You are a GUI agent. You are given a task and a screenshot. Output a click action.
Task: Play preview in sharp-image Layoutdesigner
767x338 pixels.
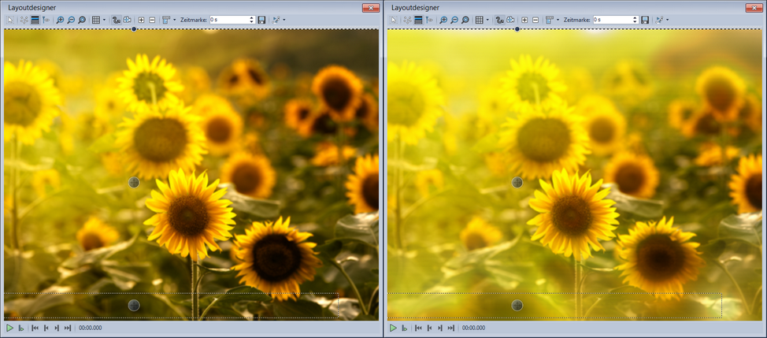(9, 328)
